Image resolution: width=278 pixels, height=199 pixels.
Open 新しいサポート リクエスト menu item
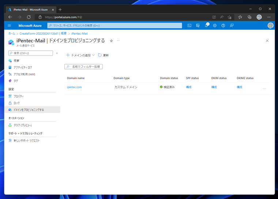27,141
